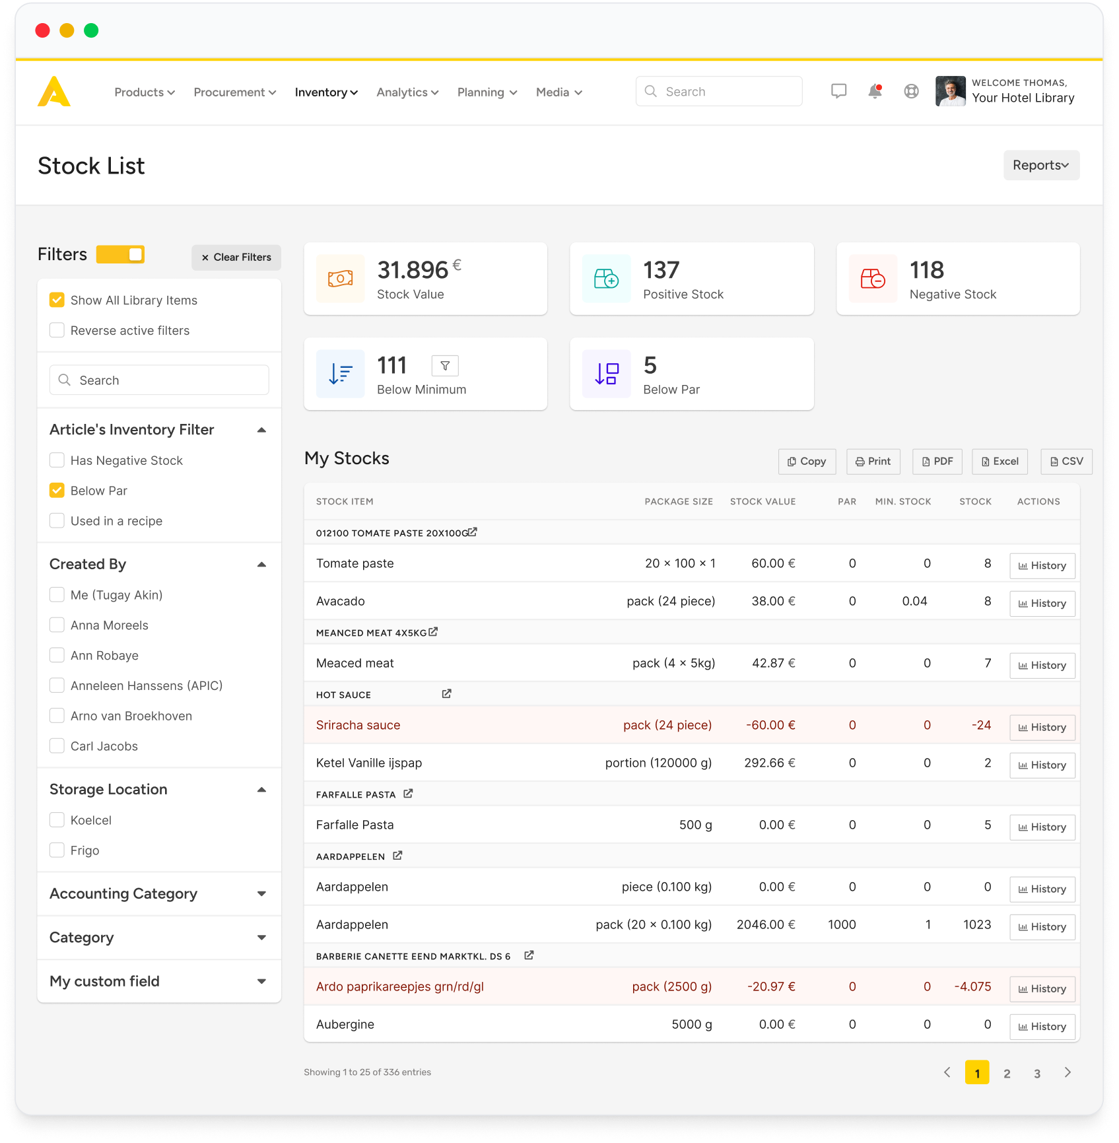Open external link for Hot Sauce

[446, 694]
